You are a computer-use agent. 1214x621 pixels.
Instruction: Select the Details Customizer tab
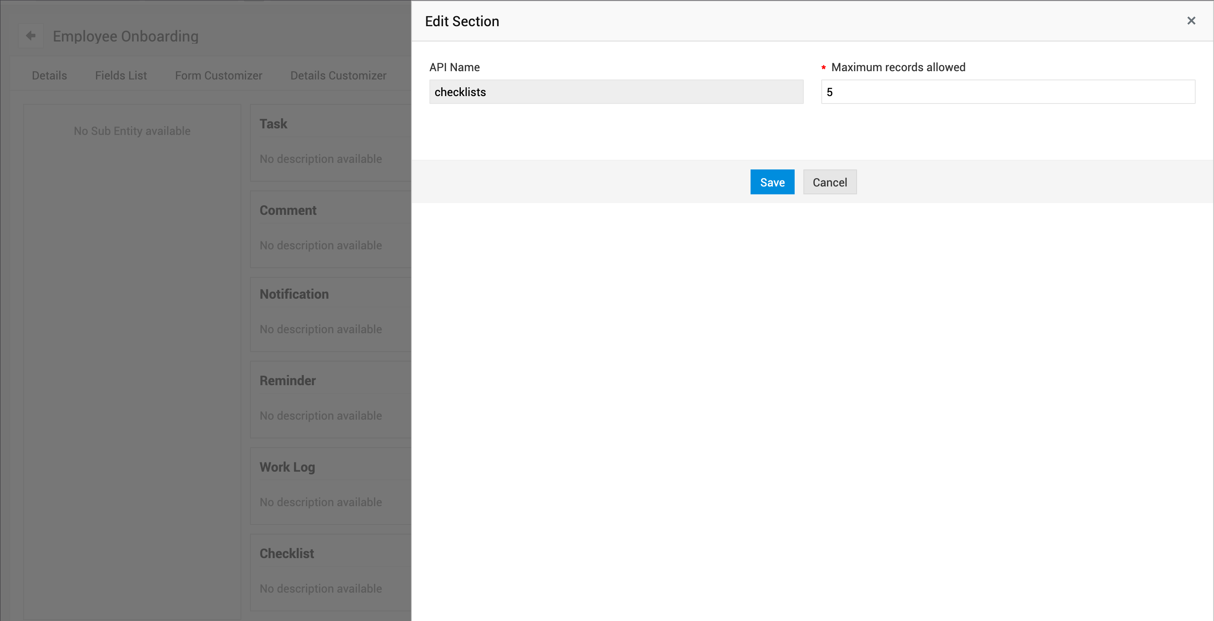pyautogui.click(x=338, y=76)
